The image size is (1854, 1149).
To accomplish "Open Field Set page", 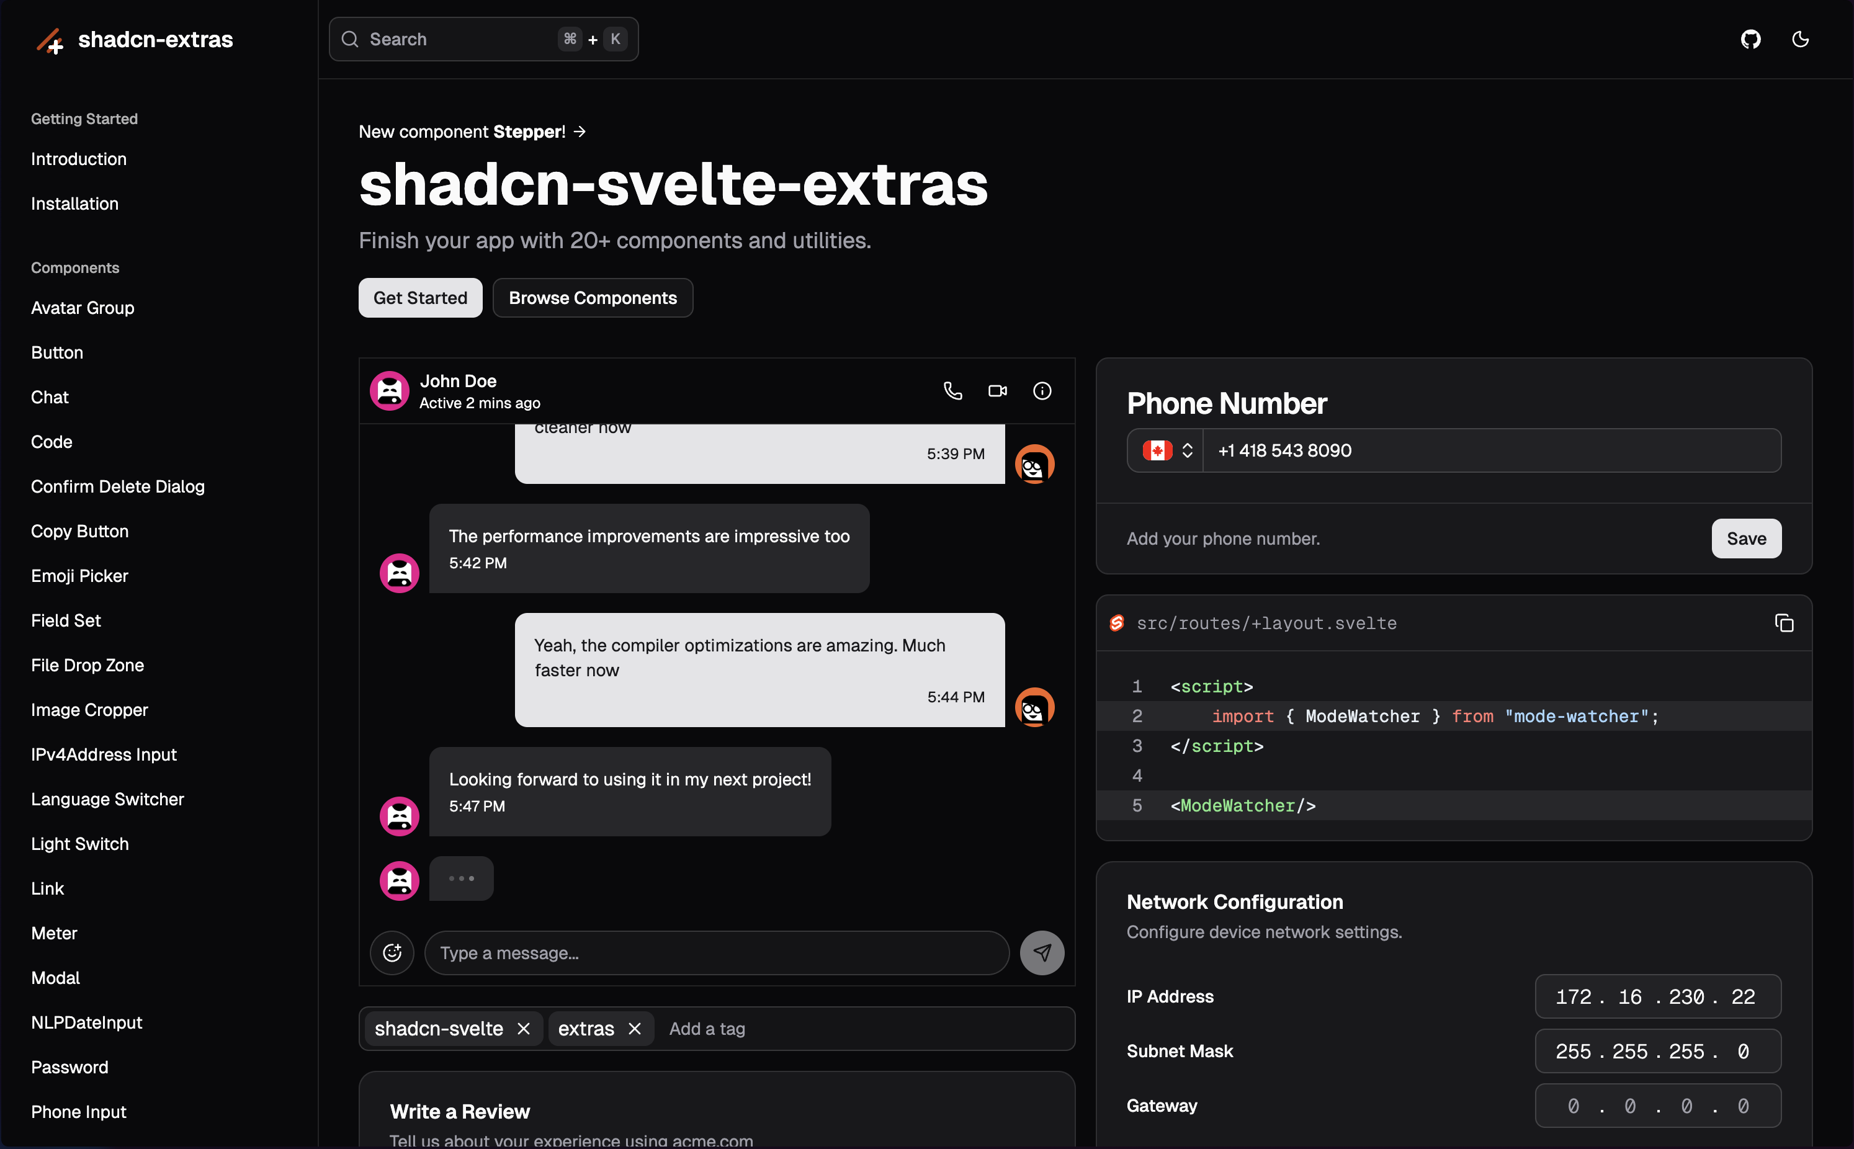I will coord(66,621).
